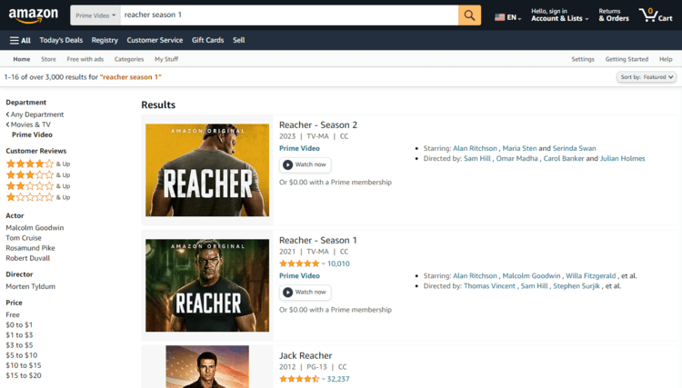Screen dimensions: 682x388
Task: Open the Reacher Season 2 title link
Action: (x=318, y=125)
